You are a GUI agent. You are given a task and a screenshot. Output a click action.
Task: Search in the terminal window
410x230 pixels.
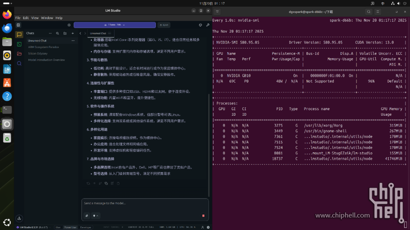coord(369,12)
